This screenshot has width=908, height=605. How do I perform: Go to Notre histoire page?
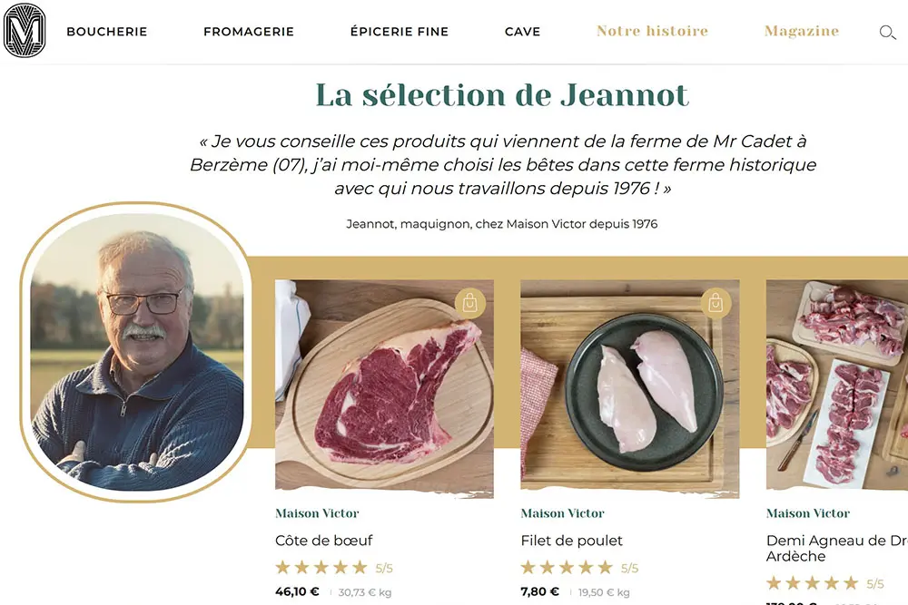(x=652, y=31)
